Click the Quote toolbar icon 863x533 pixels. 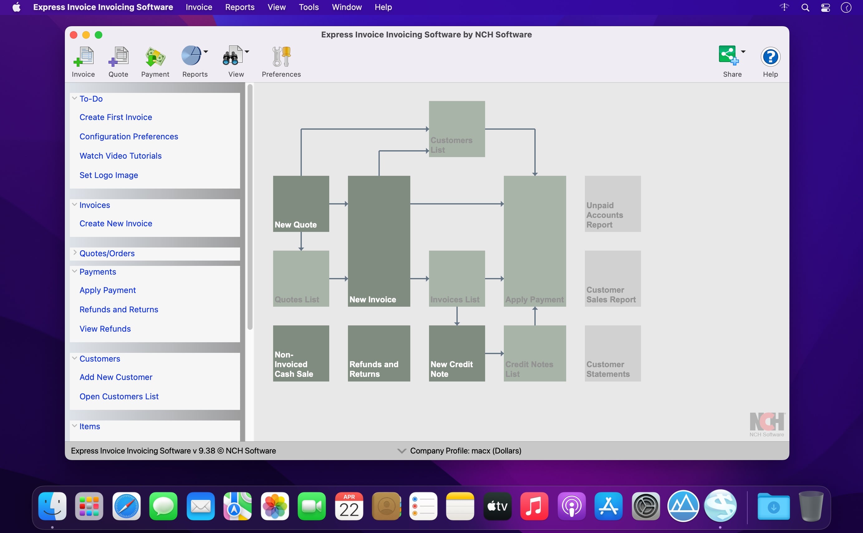[x=118, y=56]
